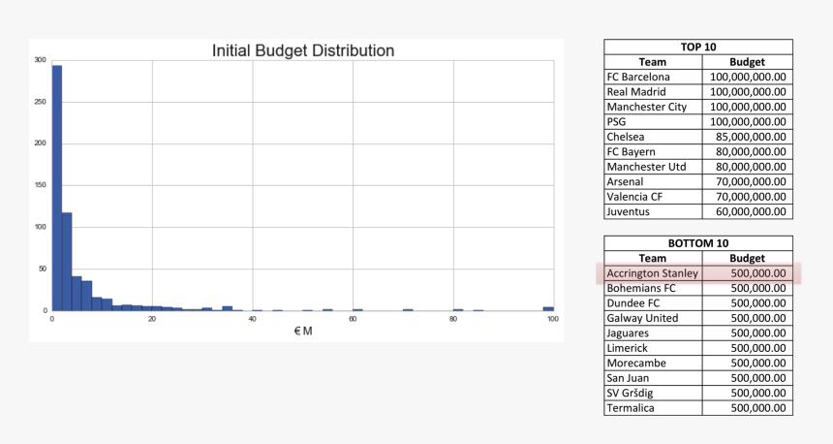
Task: Click the 300 y-axis tick label
Action: (41, 60)
